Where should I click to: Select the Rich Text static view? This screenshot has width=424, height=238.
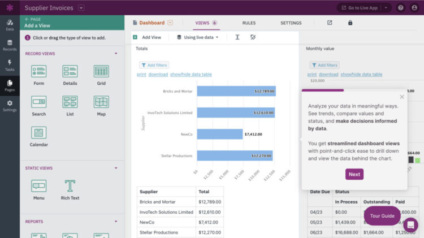point(70,190)
